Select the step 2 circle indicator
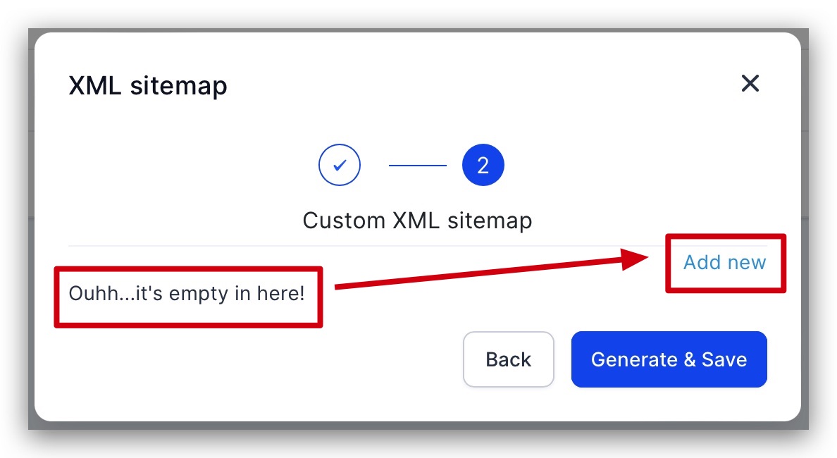This screenshot has width=837, height=458. (x=483, y=165)
